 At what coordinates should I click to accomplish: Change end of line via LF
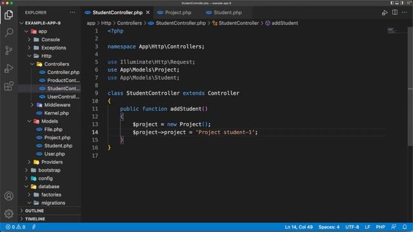(367, 227)
